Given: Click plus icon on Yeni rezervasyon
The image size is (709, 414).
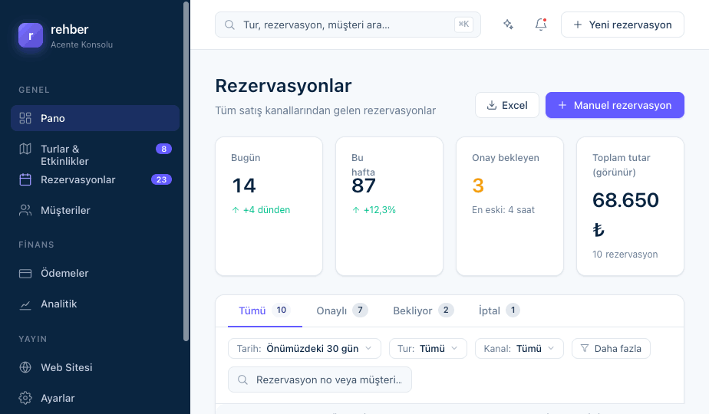Looking at the screenshot, I should click(578, 25).
